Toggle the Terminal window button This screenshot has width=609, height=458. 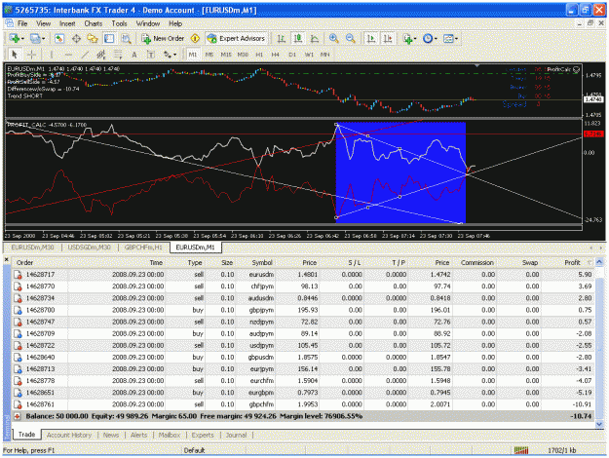click(109, 38)
